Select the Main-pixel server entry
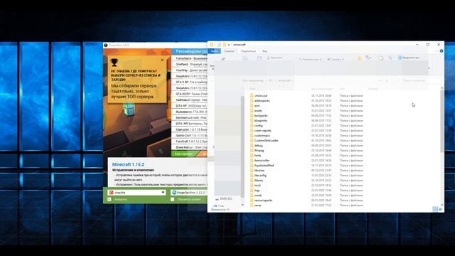Image resolution: width=455 pixels, height=256 pixels. [x=190, y=129]
